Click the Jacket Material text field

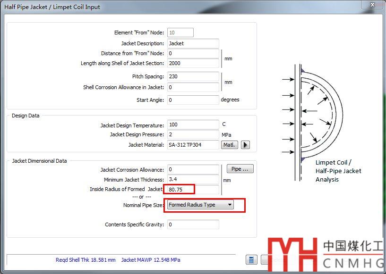tap(193, 145)
